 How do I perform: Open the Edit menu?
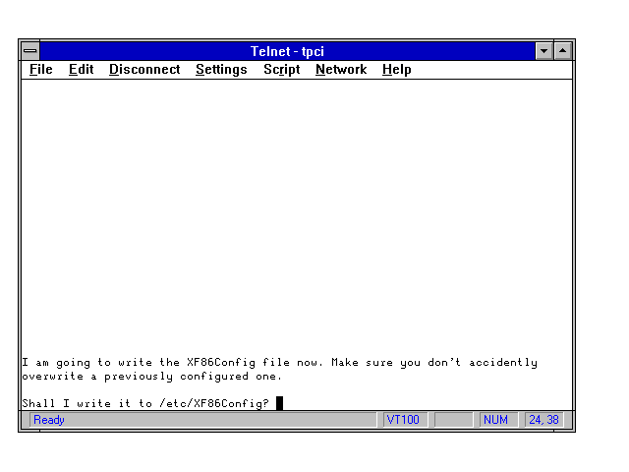[x=81, y=70]
